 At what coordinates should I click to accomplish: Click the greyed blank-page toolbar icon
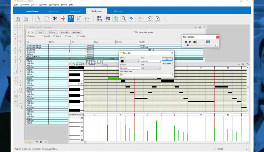pyautogui.click(x=47, y=19)
